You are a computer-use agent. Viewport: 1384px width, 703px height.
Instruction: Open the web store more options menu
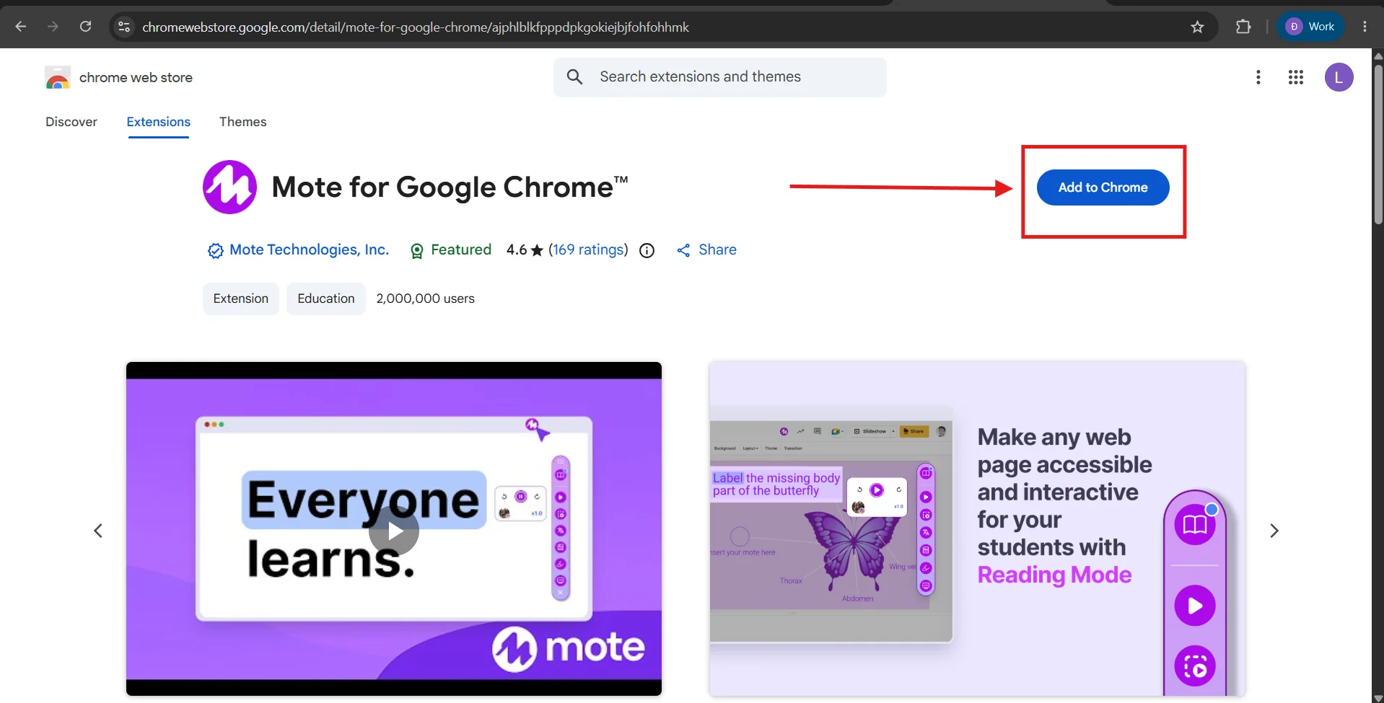click(1258, 77)
